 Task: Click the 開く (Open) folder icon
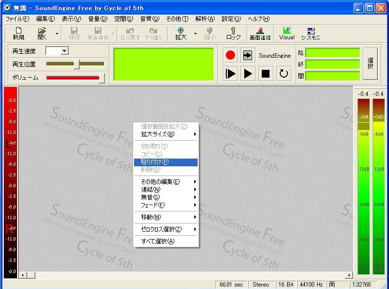click(42, 33)
